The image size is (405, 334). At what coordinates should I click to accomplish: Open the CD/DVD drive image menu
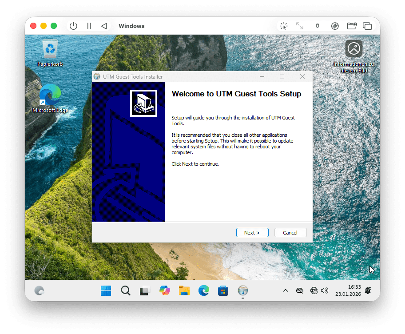click(x=335, y=26)
